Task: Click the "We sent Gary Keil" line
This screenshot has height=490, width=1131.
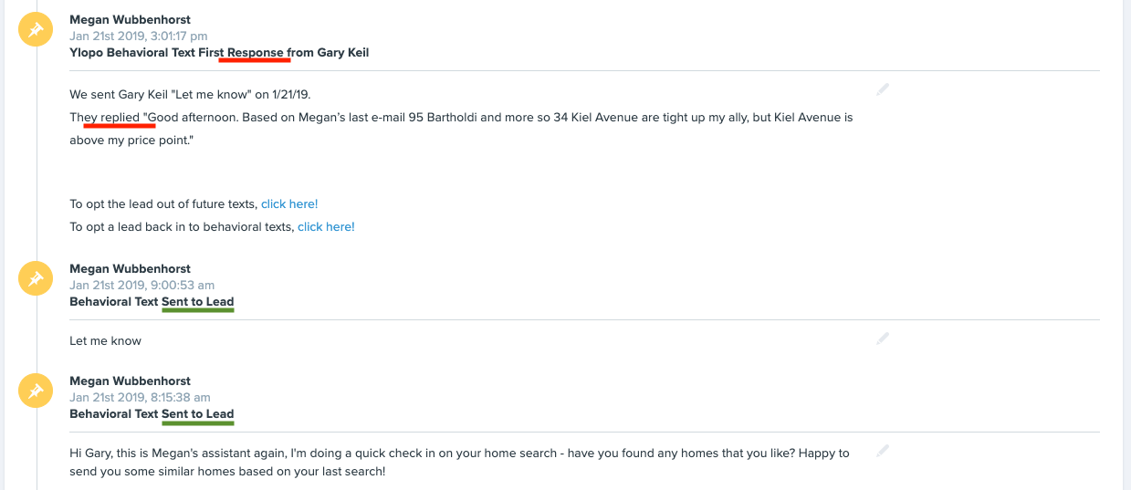Action: (196, 95)
